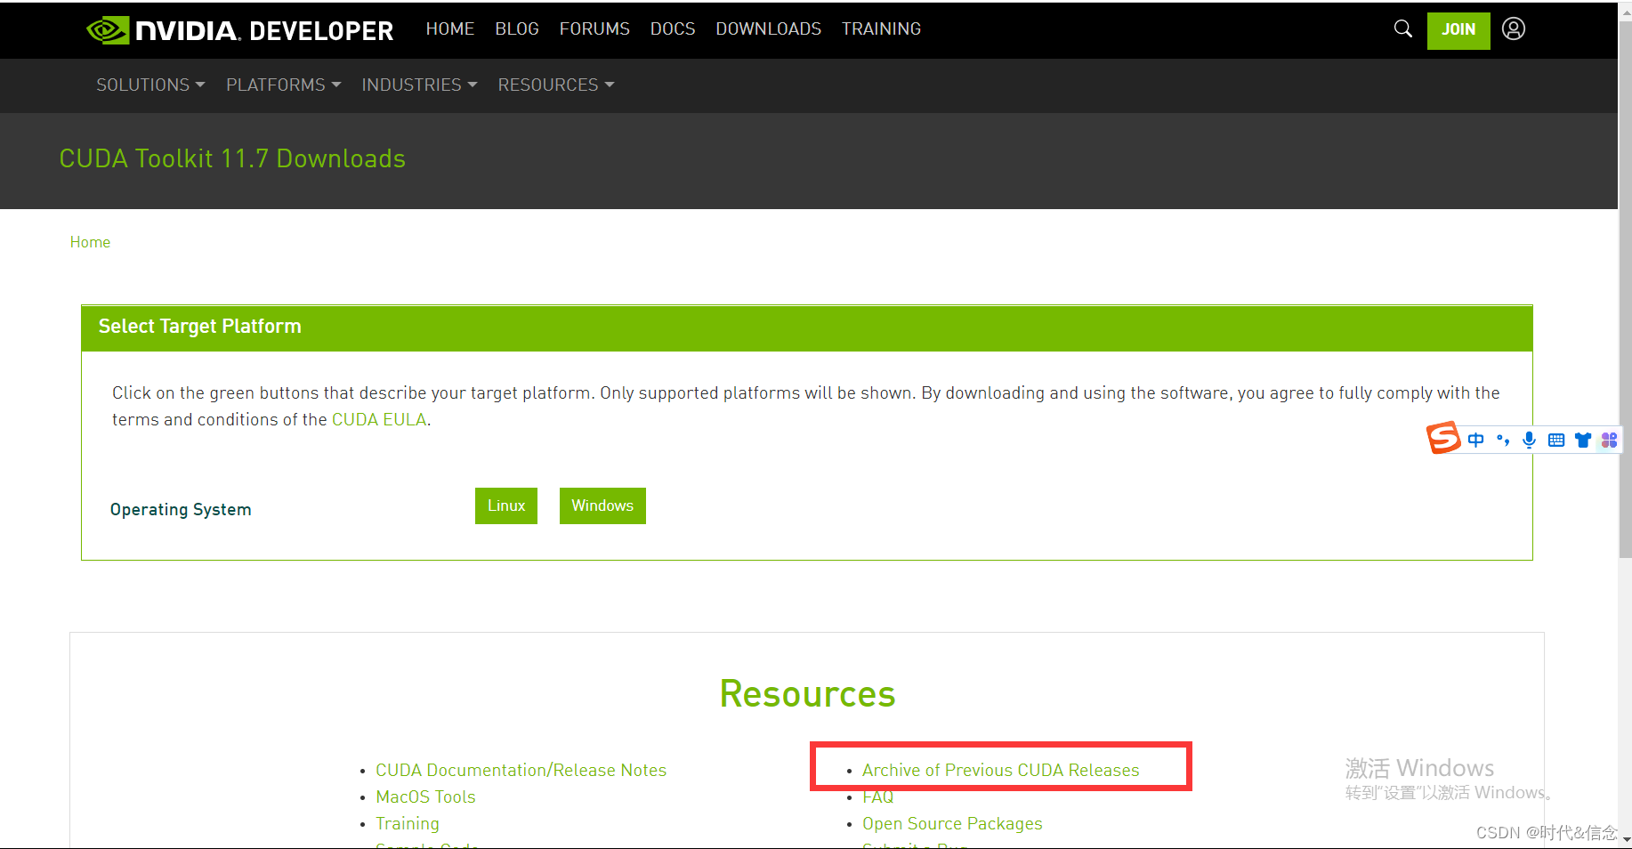1632x849 pixels.
Task: Click the CUDA Toolkit 11.7 Downloads heading
Action: coord(232,158)
